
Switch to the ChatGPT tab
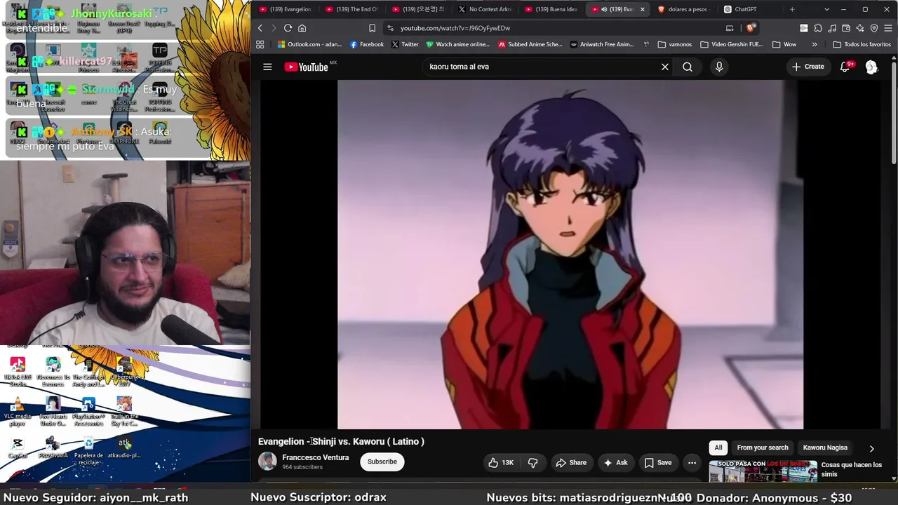[x=751, y=9]
